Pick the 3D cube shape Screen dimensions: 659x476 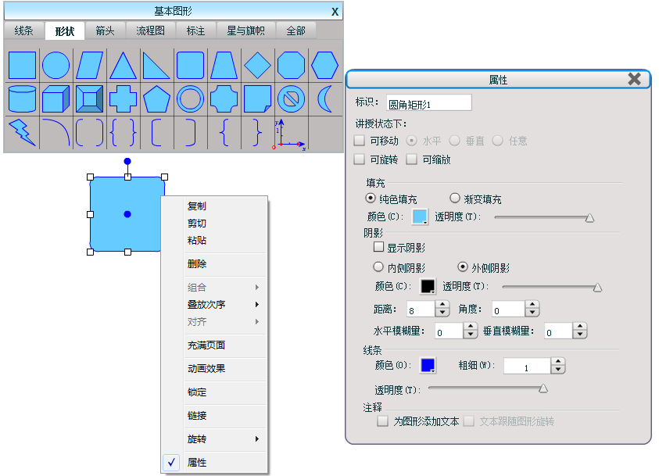pos(55,99)
